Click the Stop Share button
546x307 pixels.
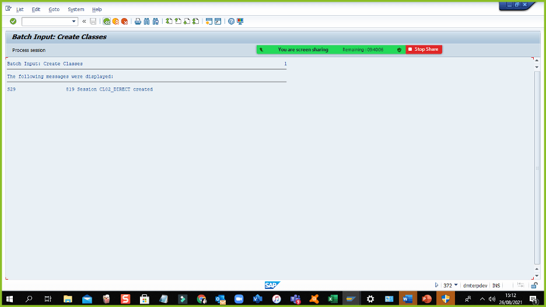(x=423, y=50)
